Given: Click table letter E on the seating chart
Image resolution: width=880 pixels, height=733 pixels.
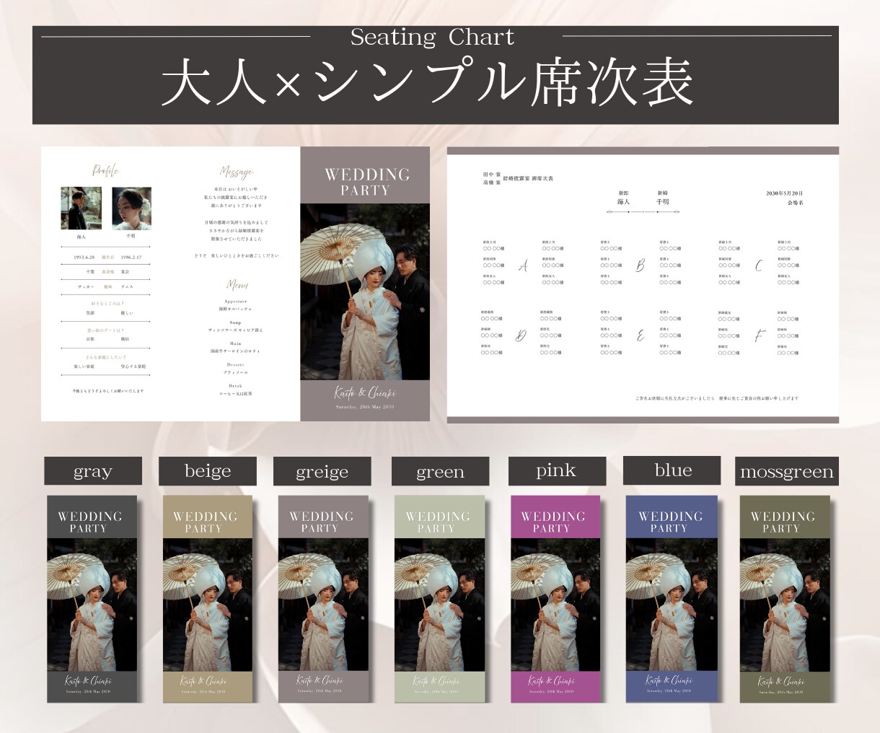Looking at the screenshot, I should 641,336.
